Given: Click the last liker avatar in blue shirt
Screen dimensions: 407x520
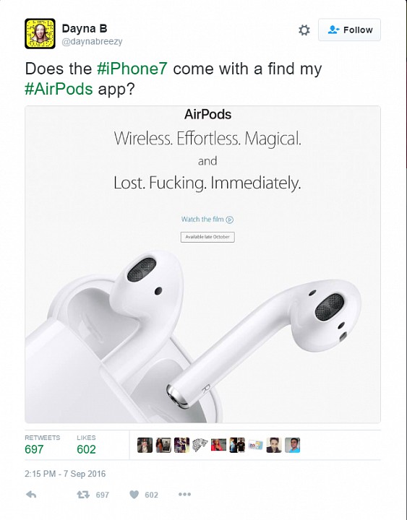Looking at the screenshot, I should 293,445.
